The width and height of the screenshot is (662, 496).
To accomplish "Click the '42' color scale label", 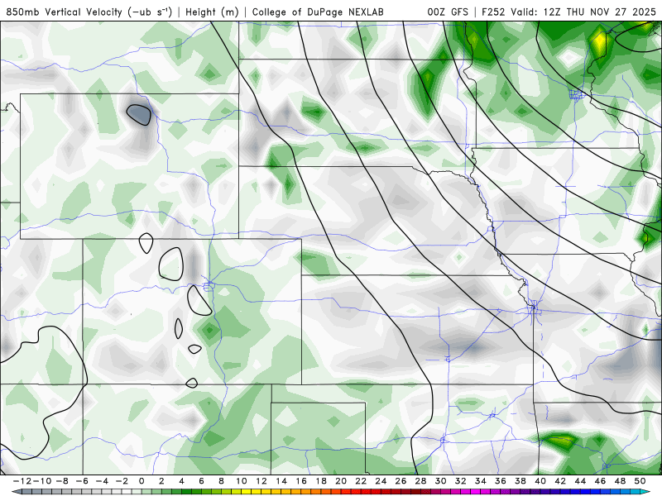I will point(560,481).
